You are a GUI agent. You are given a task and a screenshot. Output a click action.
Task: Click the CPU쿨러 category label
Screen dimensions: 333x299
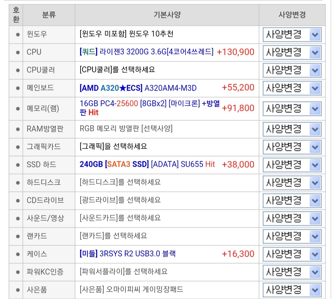point(41,70)
